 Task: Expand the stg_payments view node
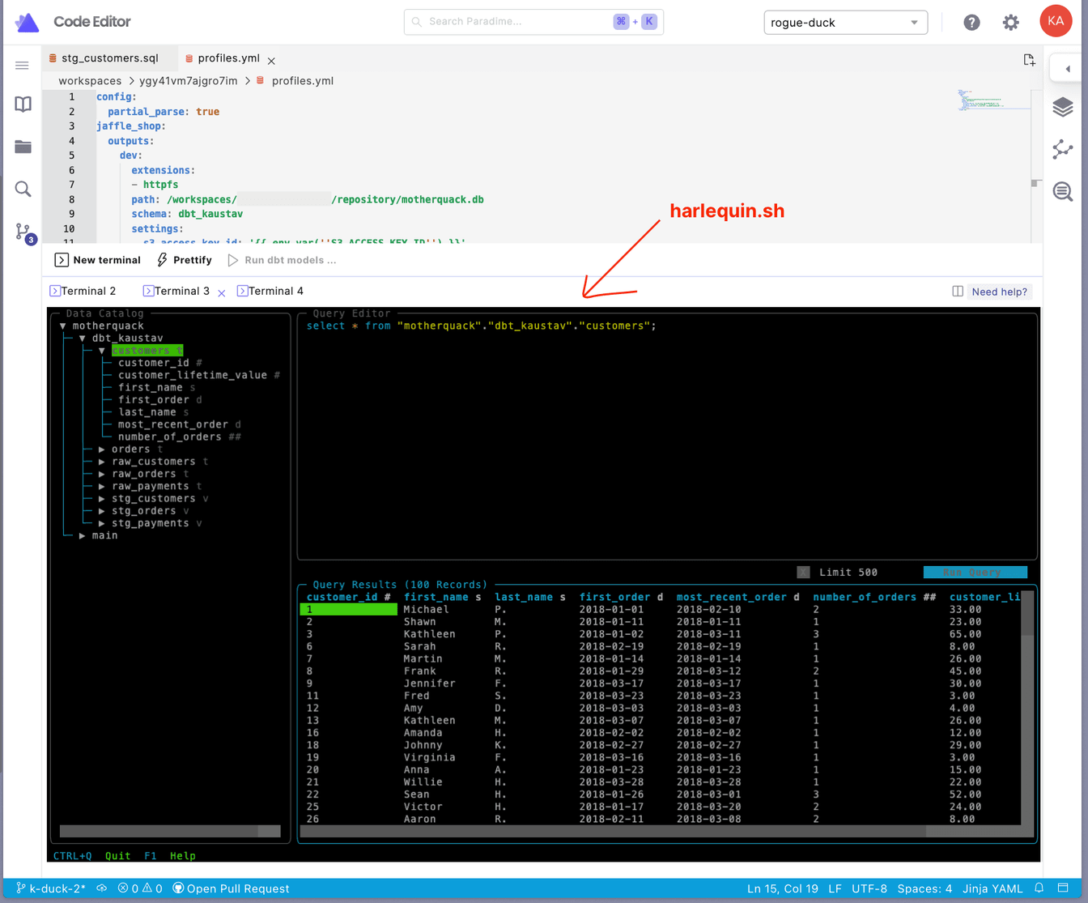click(x=102, y=523)
